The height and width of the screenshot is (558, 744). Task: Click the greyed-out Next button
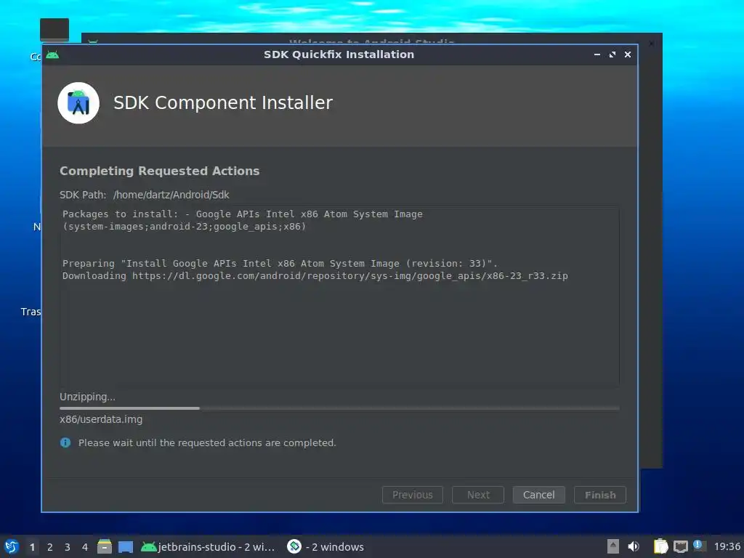[478, 494]
